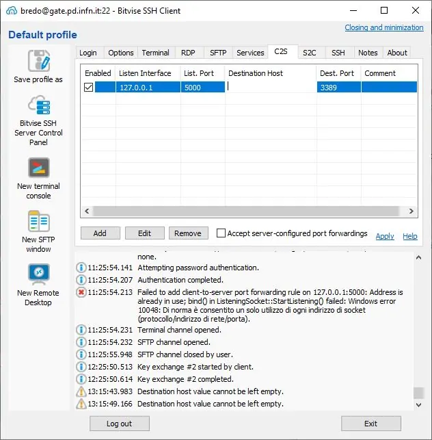Open the Options tab

(121, 53)
